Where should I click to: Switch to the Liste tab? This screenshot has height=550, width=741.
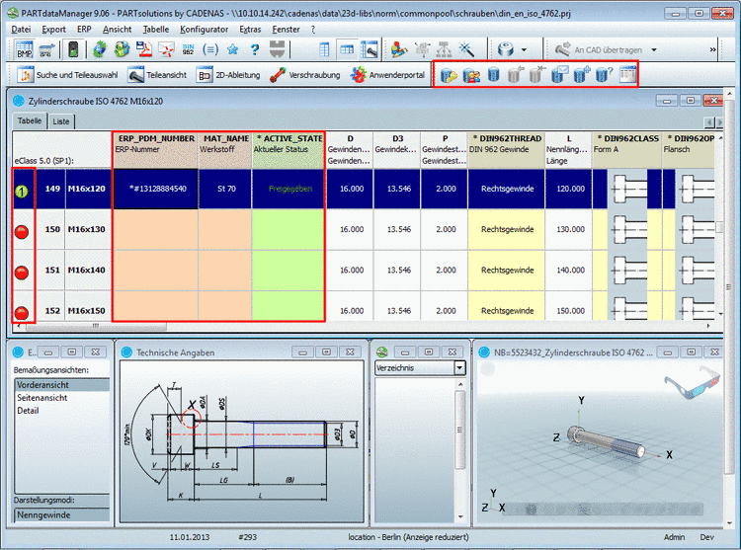tap(61, 121)
